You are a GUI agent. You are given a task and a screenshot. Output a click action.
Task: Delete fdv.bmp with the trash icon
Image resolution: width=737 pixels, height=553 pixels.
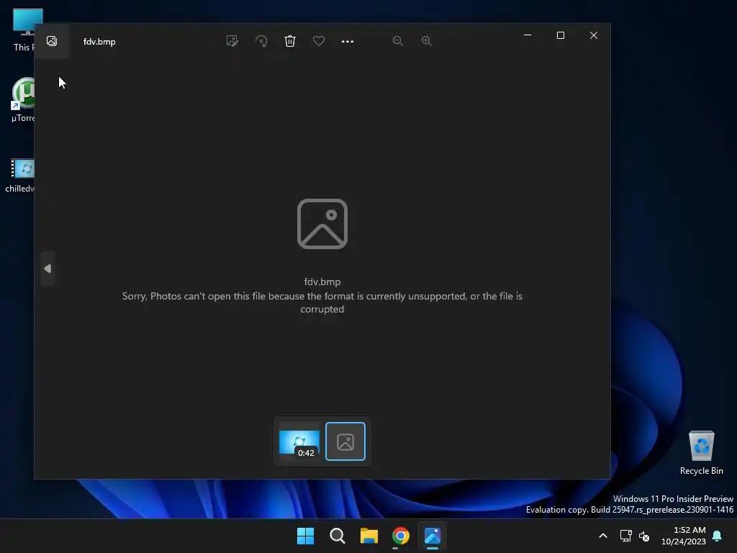290,41
